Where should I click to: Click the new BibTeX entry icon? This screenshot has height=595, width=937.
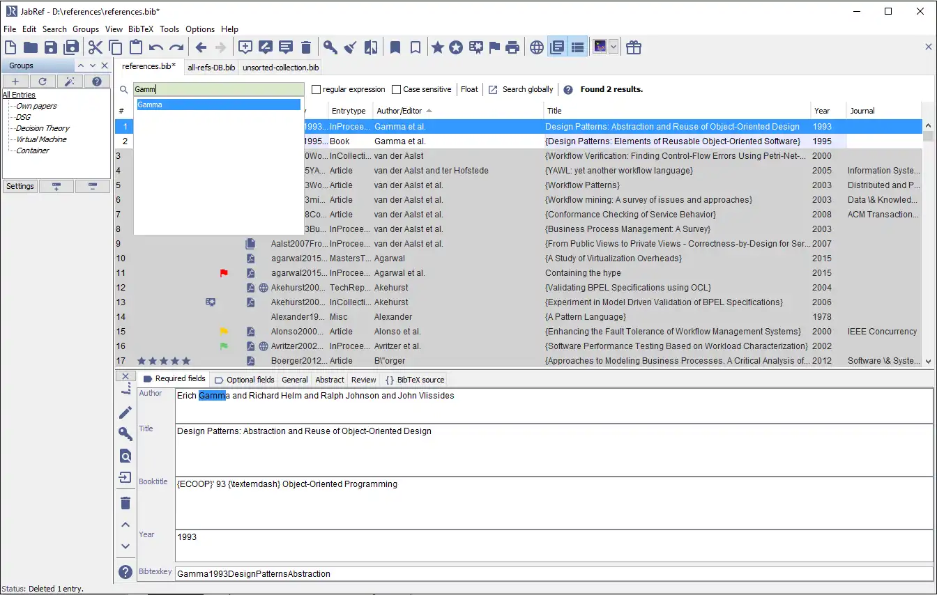coord(245,47)
